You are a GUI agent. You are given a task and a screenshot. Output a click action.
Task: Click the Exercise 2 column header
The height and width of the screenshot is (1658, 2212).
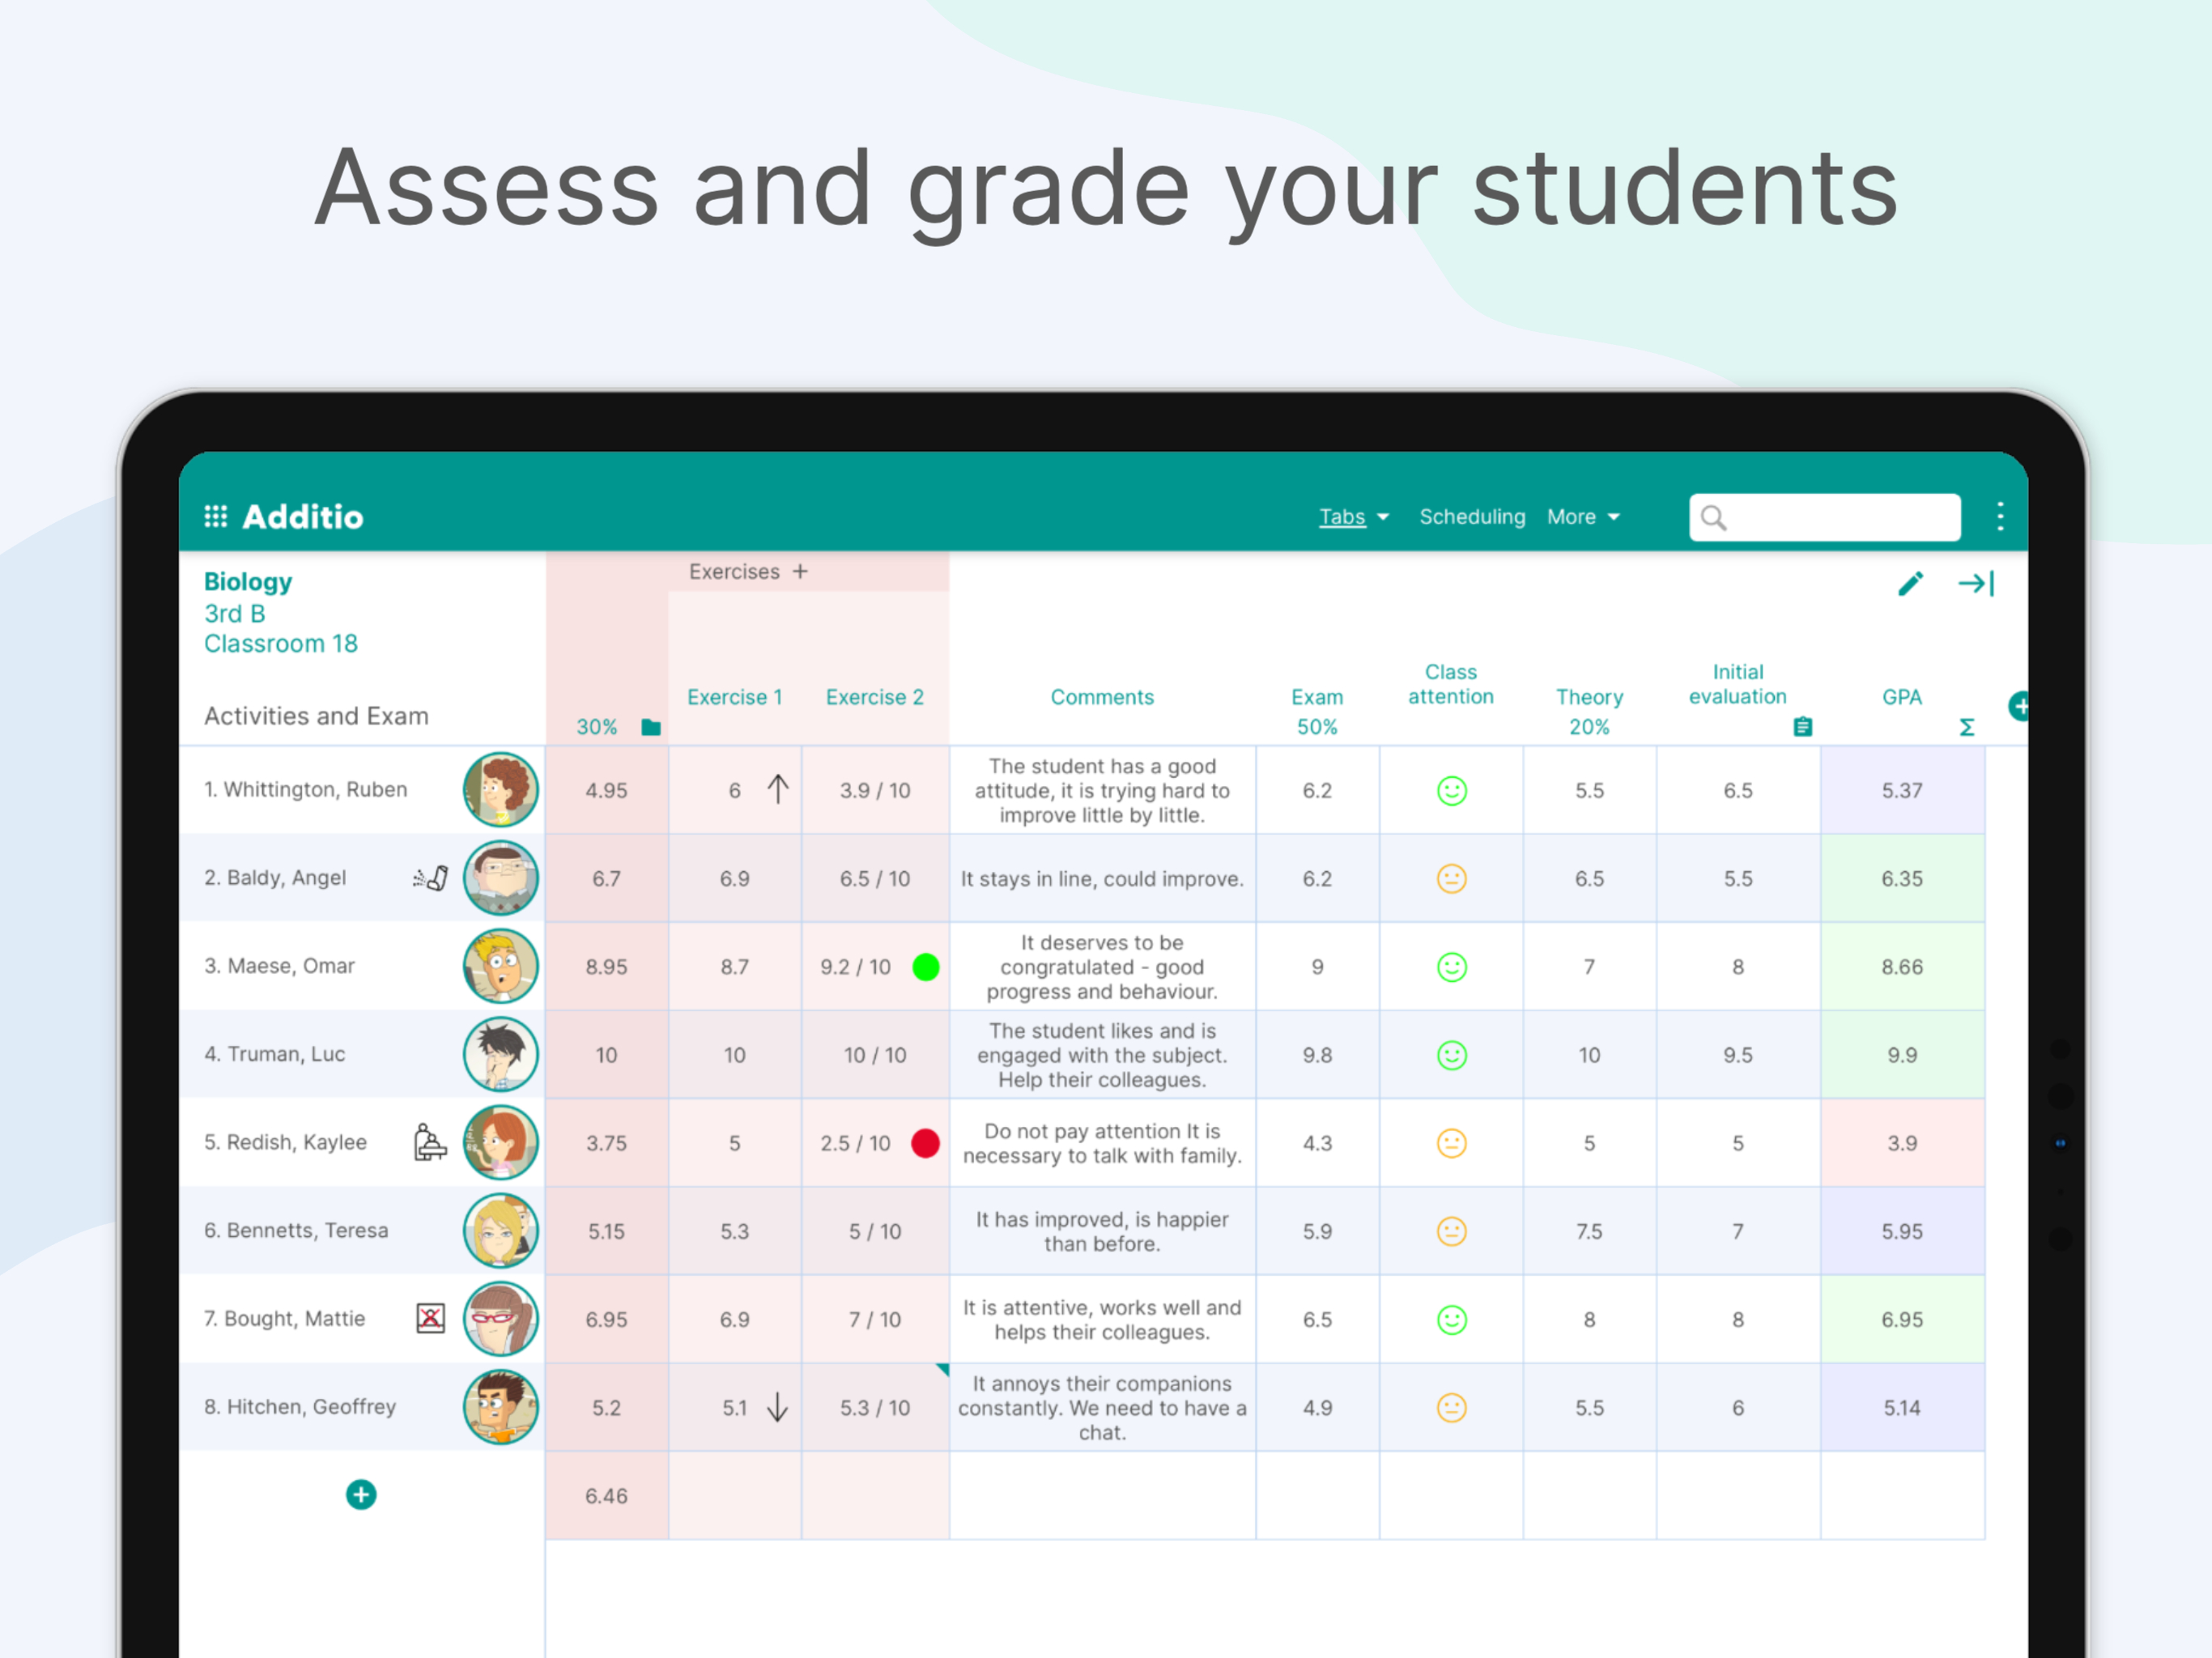point(874,697)
